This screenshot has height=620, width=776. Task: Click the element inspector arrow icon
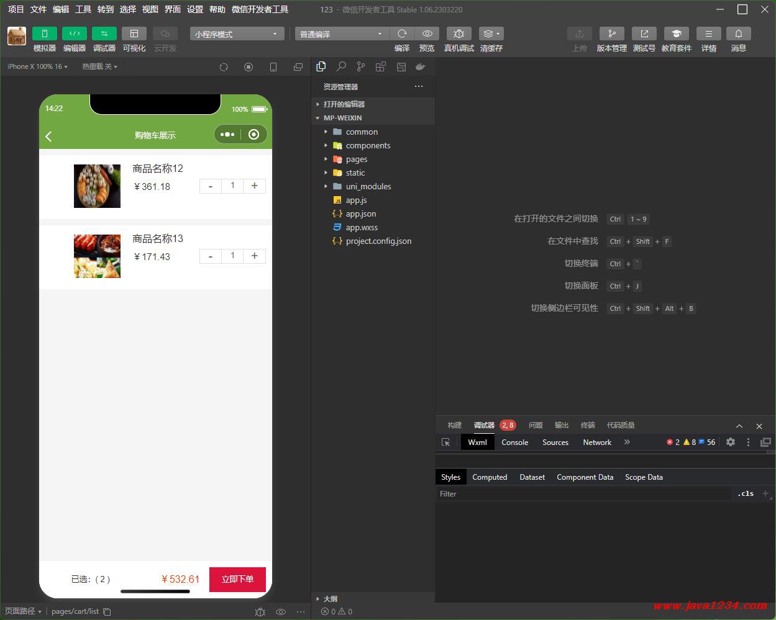tap(445, 442)
